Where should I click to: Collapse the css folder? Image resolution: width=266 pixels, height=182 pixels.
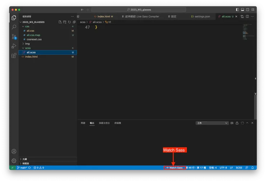[27, 26]
